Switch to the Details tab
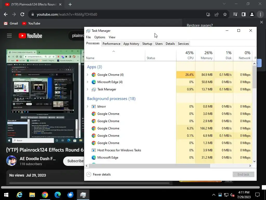The height and width of the screenshot is (200, 266). [170, 44]
